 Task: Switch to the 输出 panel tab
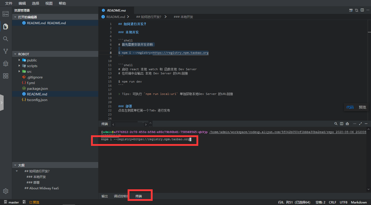click(x=105, y=196)
